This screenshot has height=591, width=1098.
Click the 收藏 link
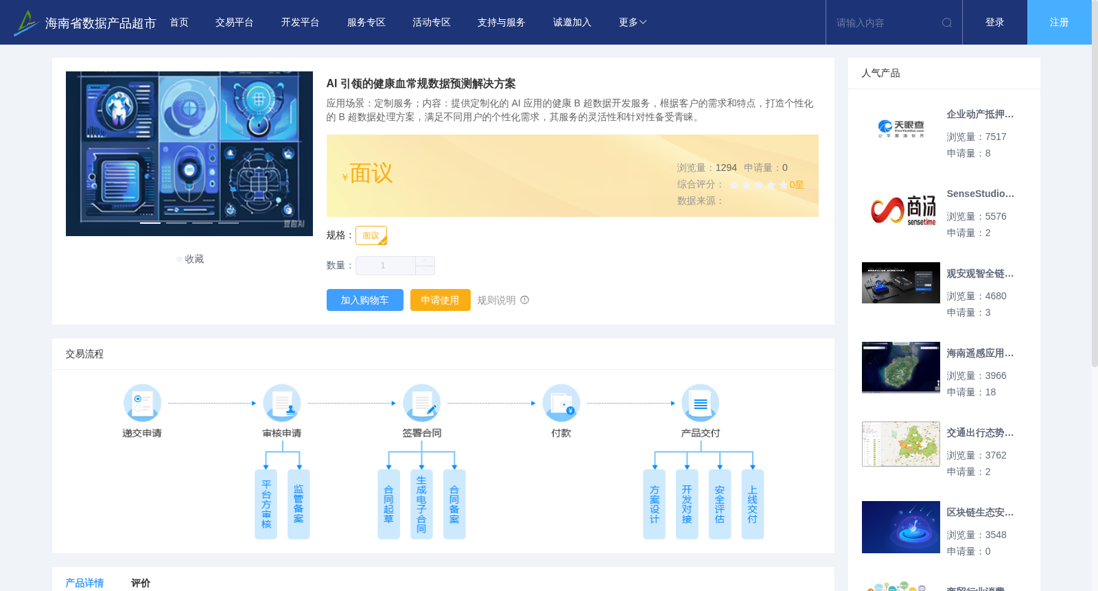point(195,259)
